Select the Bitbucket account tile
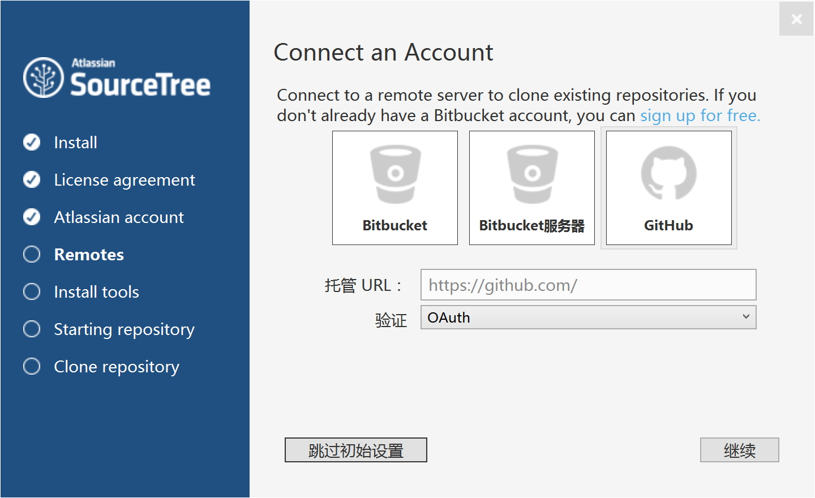The image size is (815, 498). coord(394,188)
